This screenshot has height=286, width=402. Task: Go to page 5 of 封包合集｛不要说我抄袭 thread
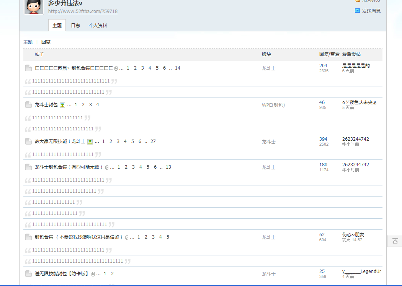[168, 237]
